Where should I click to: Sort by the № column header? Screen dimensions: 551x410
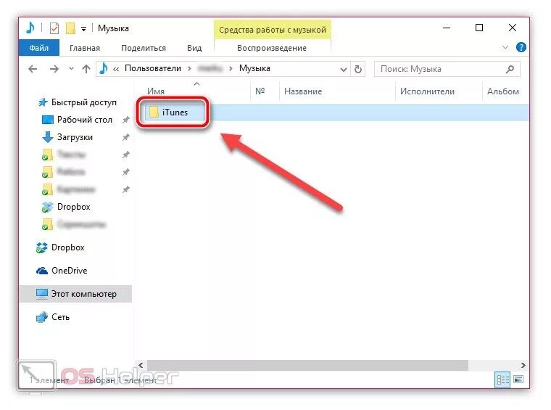260,91
